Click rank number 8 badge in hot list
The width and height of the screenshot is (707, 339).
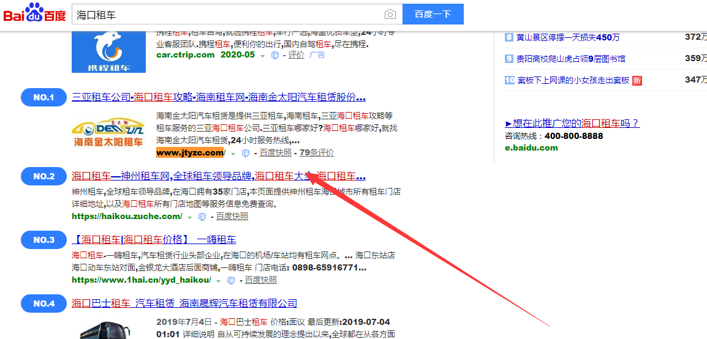510,37
